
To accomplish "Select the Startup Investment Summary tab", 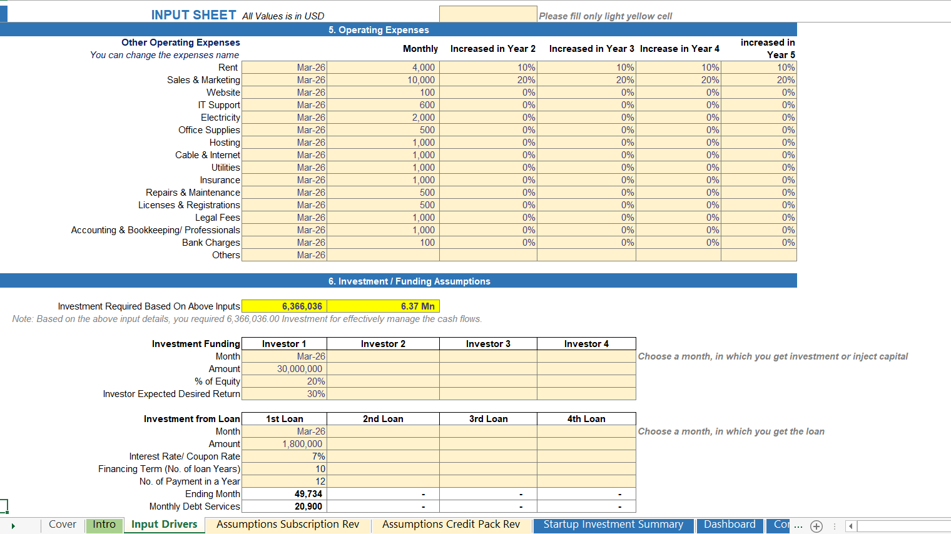I will point(613,526).
